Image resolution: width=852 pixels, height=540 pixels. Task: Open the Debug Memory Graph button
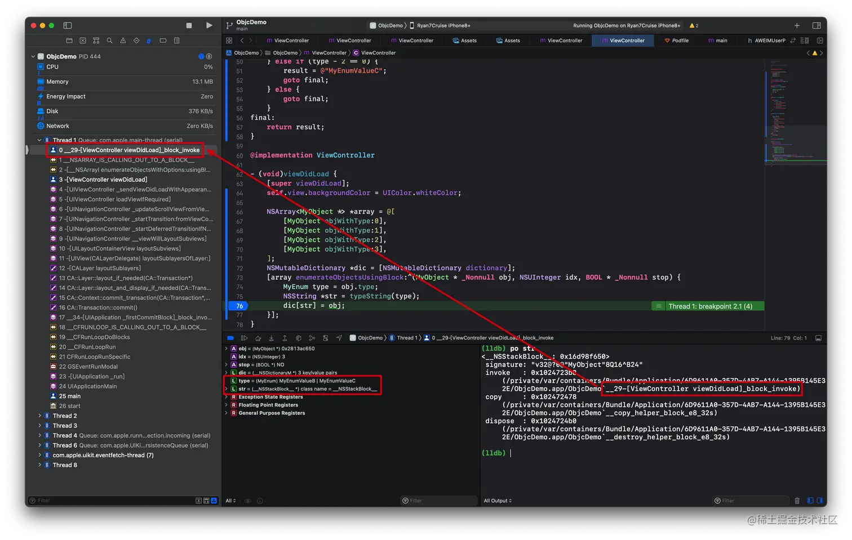point(312,338)
